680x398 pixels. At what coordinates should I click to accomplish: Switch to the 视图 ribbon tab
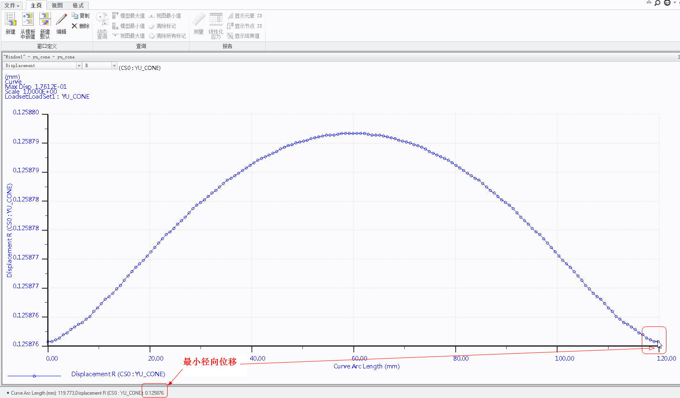pyautogui.click(x=57, y=5)
